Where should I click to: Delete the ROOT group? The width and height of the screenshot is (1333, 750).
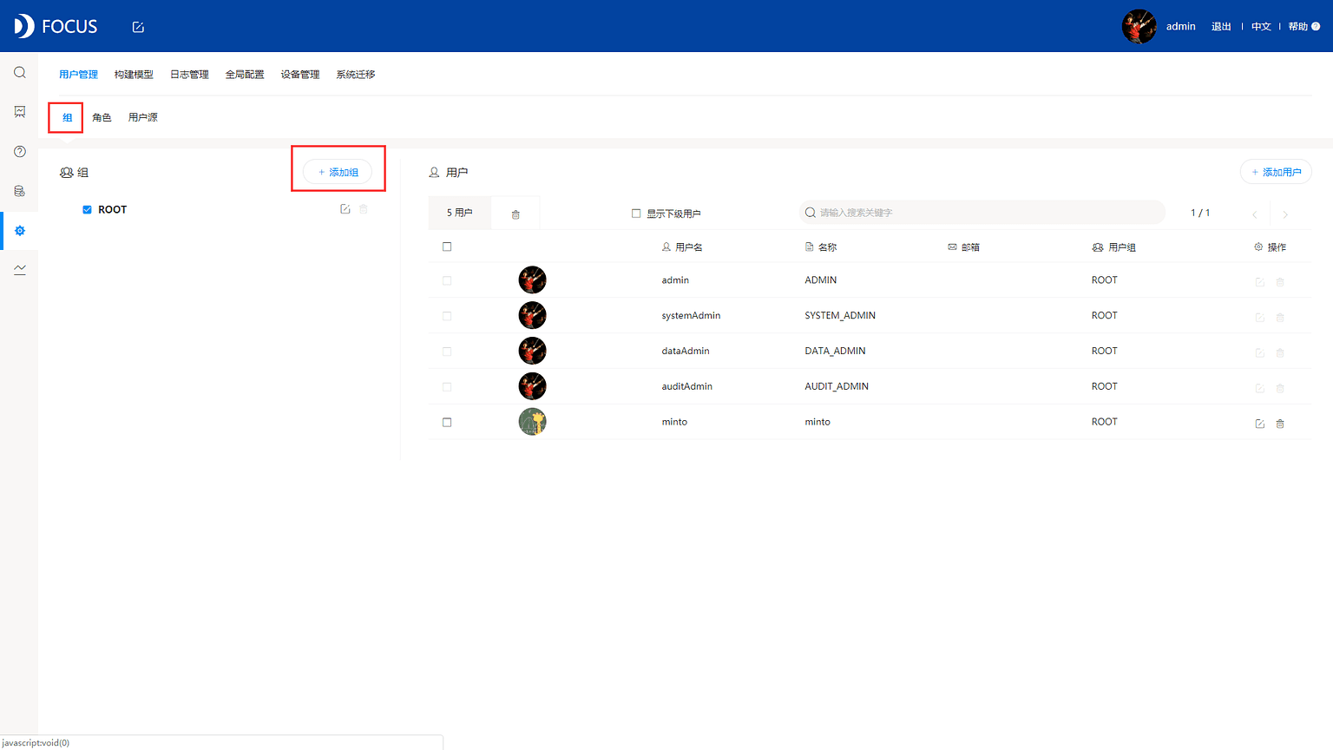(364, 209)
